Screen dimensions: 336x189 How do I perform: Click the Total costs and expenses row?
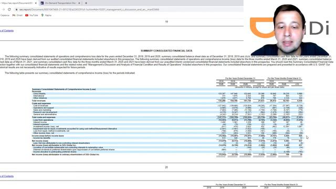coord(44,117)
